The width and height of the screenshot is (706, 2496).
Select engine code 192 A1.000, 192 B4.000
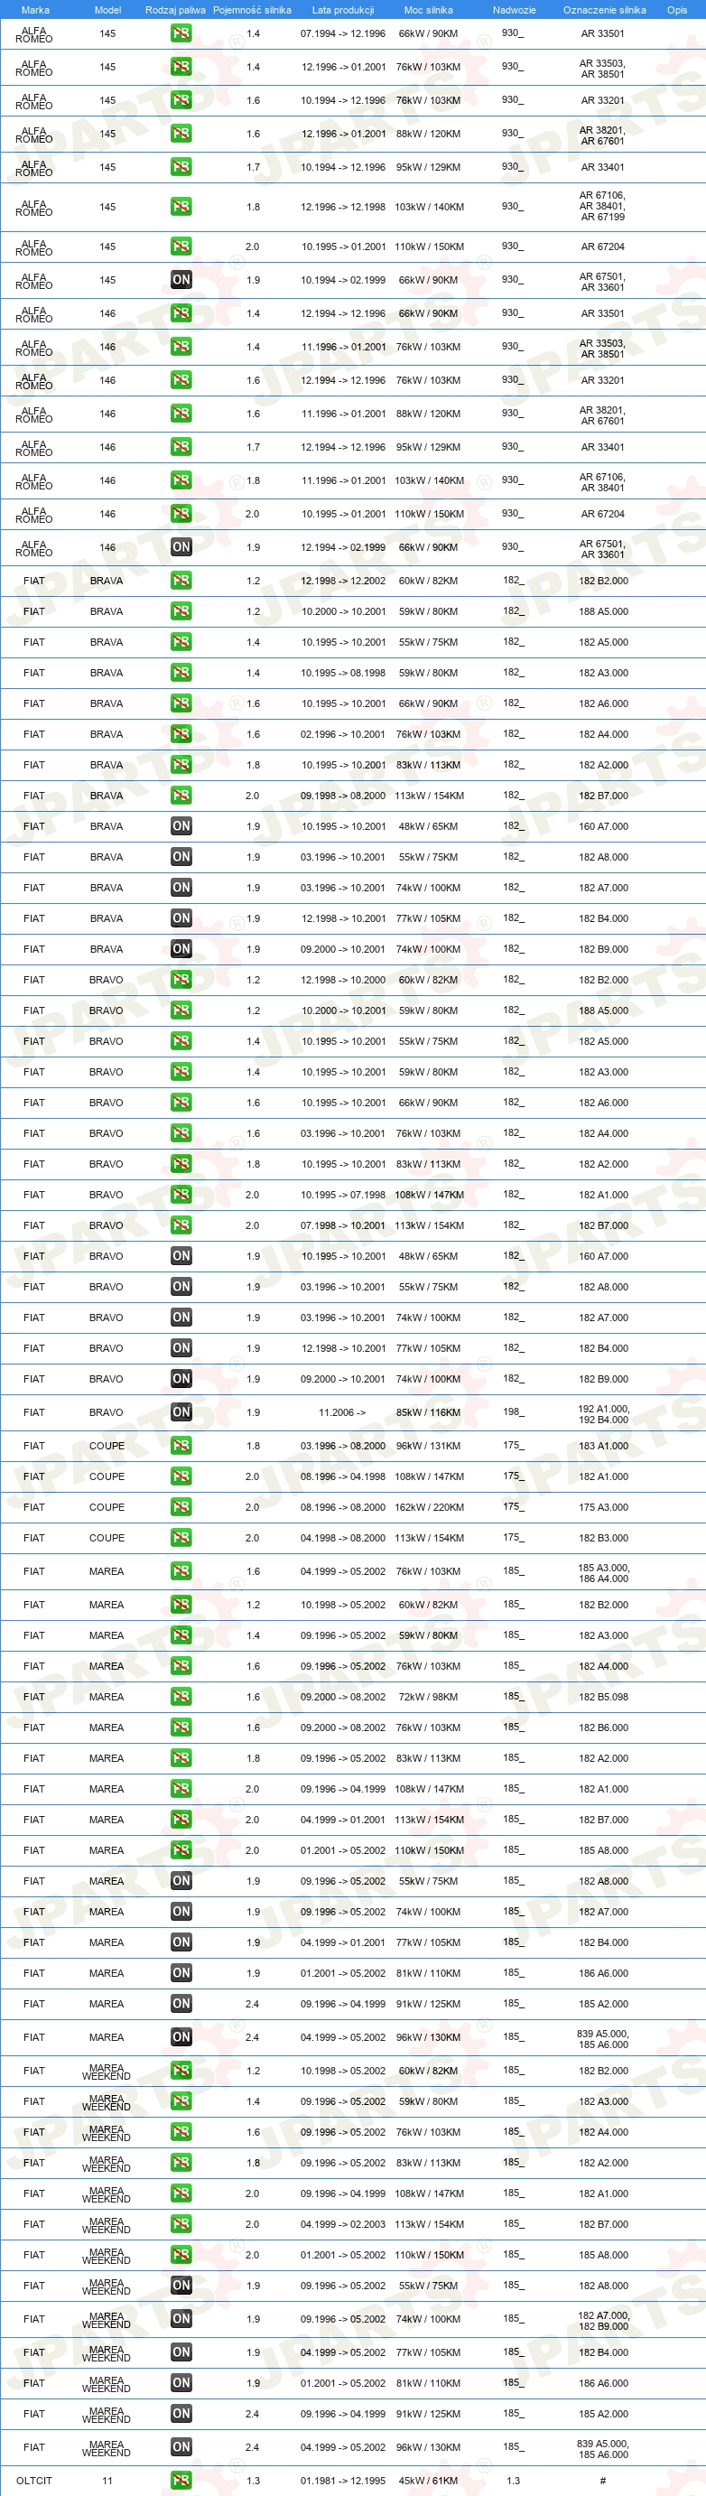(x=603, y=1413)
